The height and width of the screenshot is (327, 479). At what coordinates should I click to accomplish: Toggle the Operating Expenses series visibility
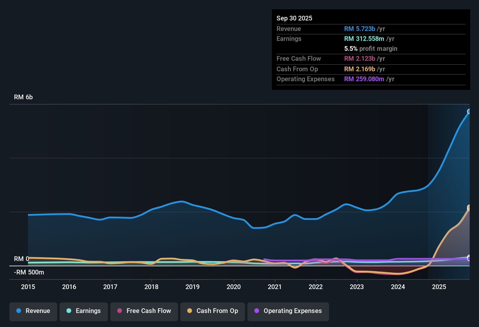click(288, 311)
